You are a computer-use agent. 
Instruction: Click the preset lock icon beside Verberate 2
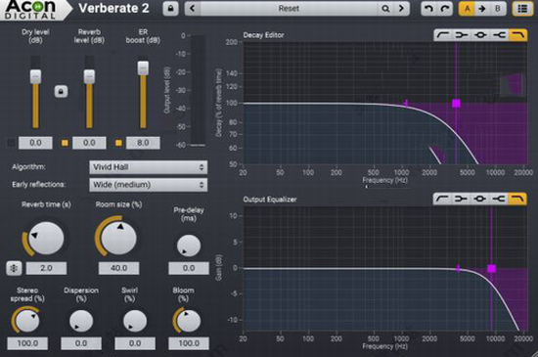point(170,9)
